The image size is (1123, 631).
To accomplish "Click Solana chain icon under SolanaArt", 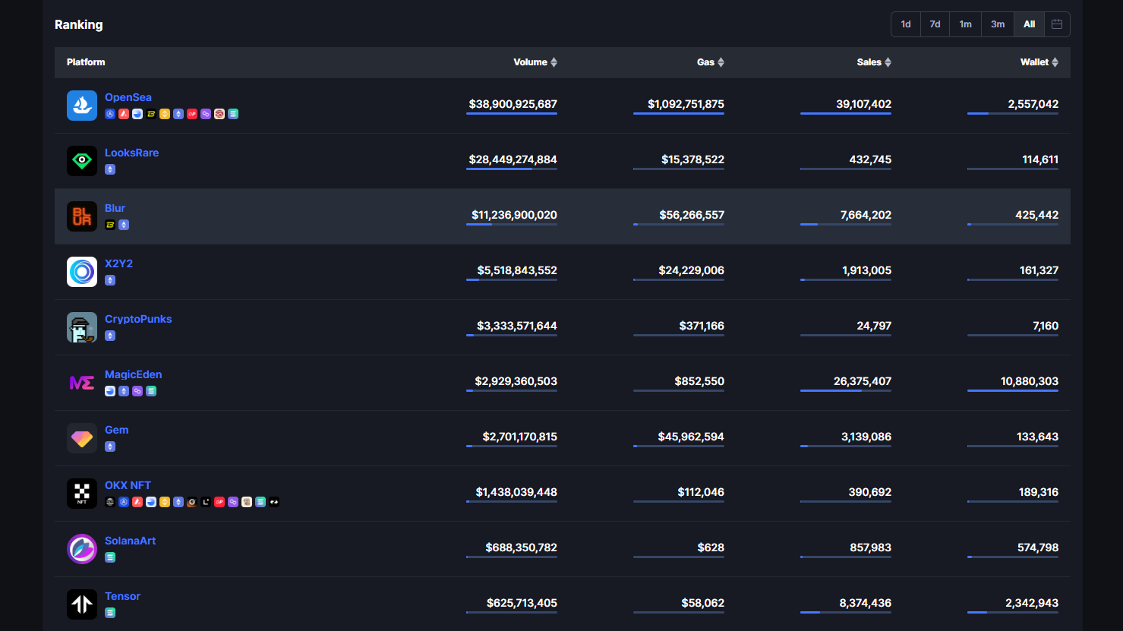I will tap(110, 557).
